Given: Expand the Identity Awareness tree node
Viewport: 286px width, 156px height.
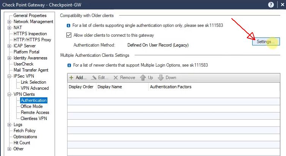Looking at the screenshot, I should [9, 58].
